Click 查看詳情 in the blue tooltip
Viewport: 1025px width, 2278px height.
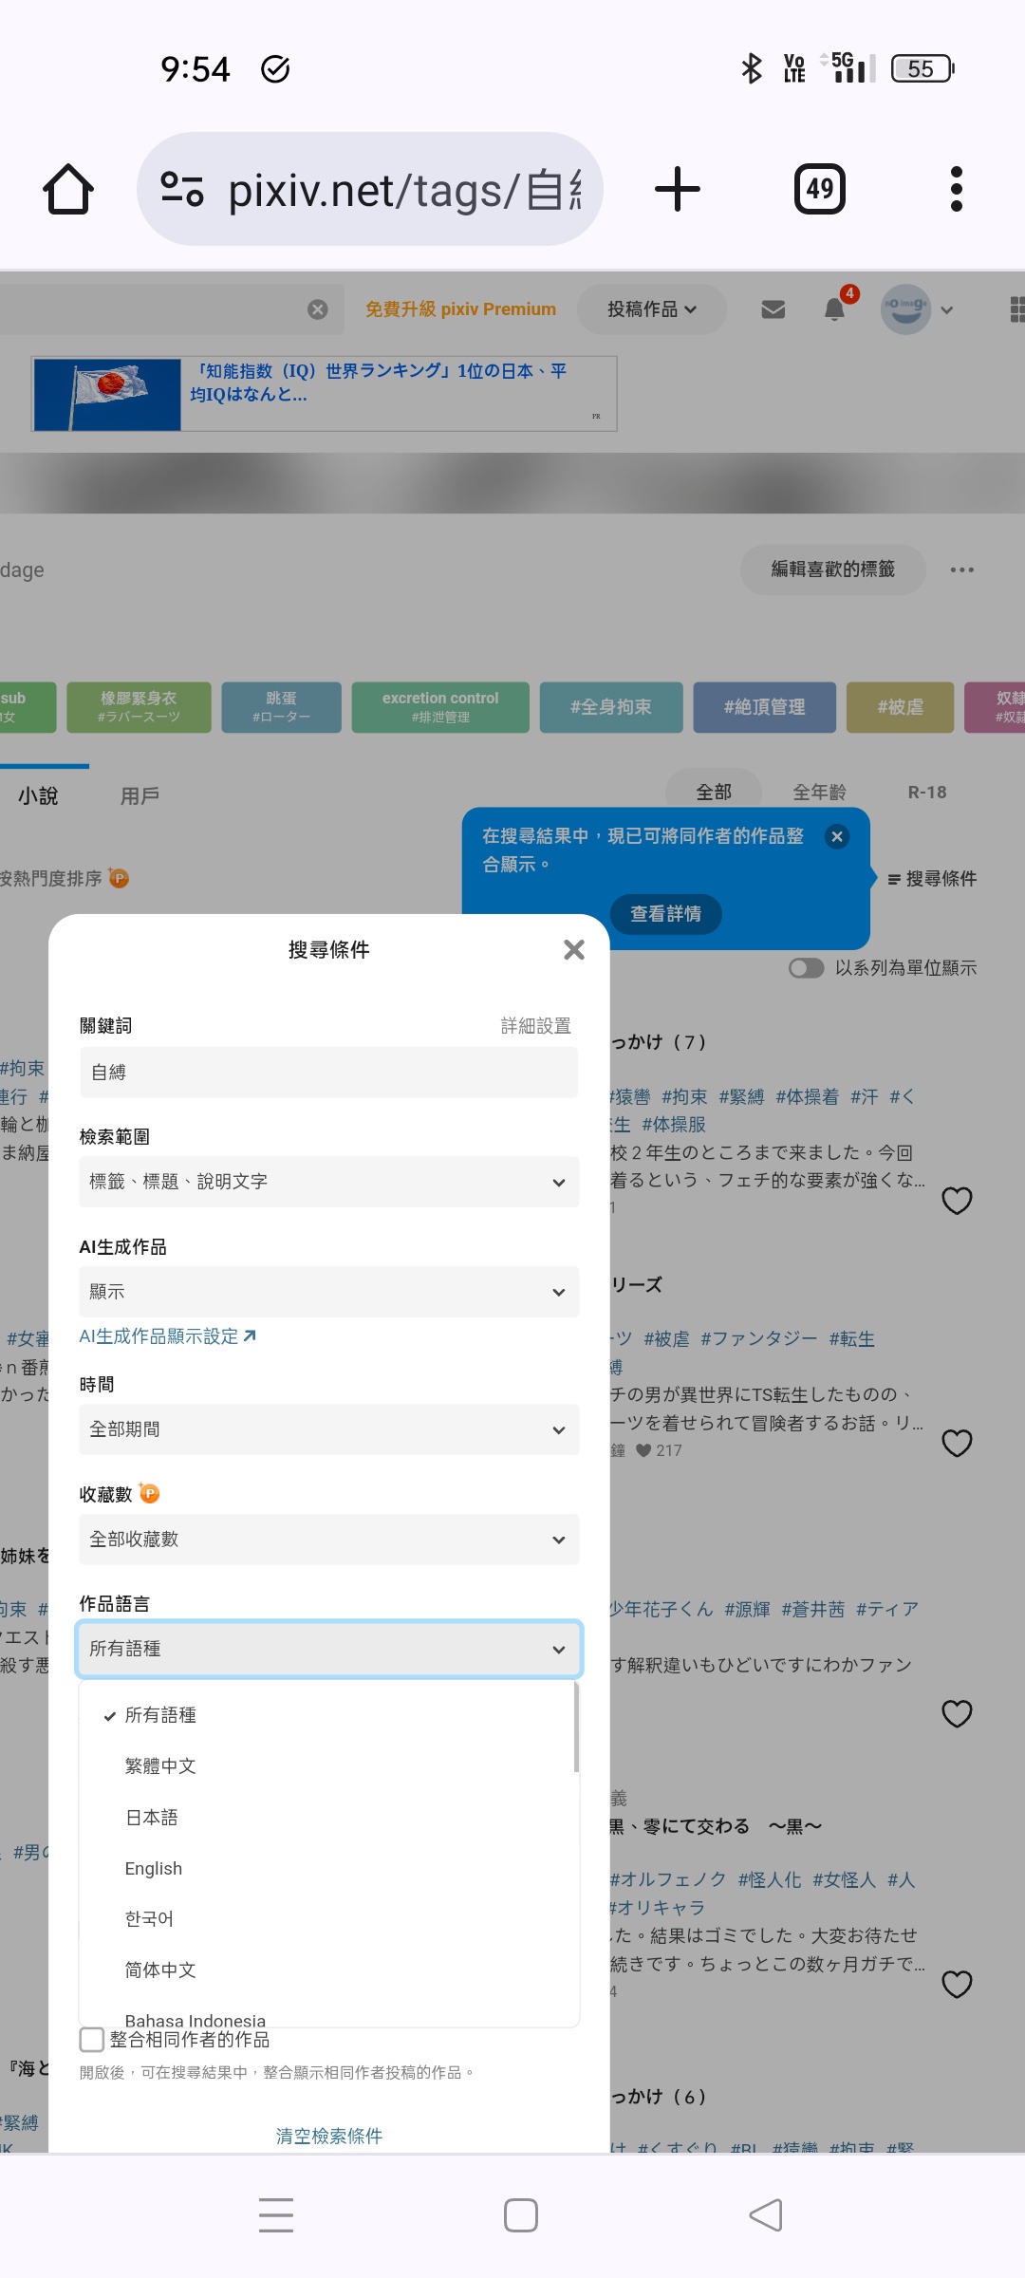(666, 914)
